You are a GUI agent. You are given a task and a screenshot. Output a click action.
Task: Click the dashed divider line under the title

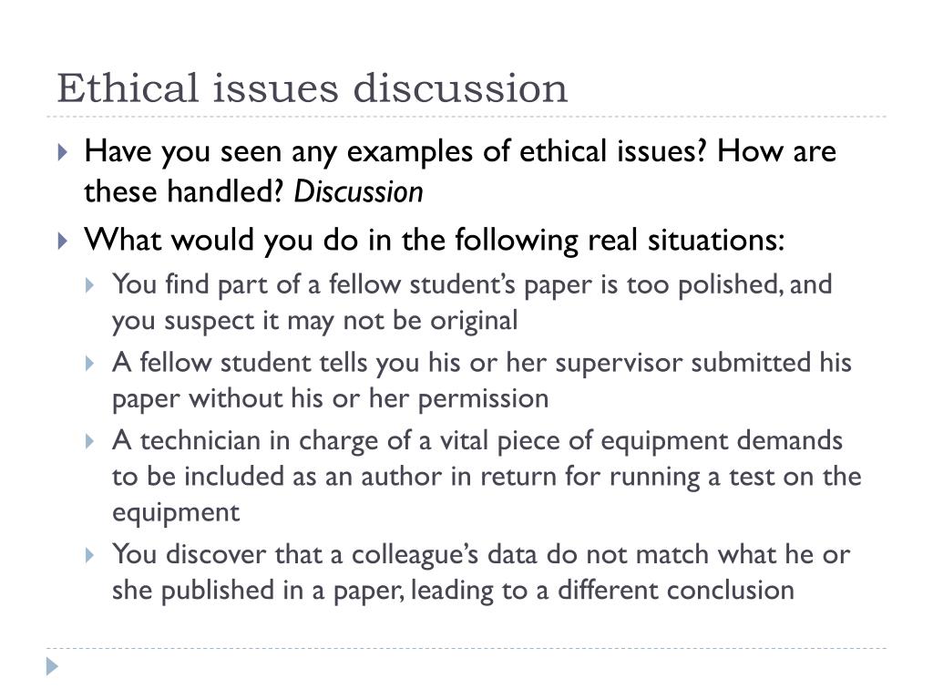466,117
